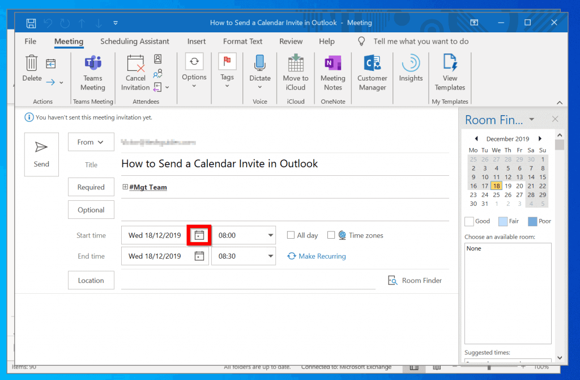Open the 08:00 start time dropdown
Viewport: 580px width, 380px height.
[x=270, y=235]
